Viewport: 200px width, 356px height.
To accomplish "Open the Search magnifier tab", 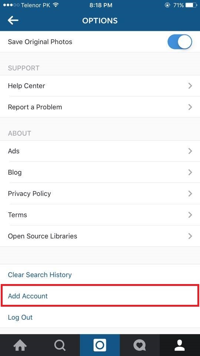I will [x=60, y=345].
